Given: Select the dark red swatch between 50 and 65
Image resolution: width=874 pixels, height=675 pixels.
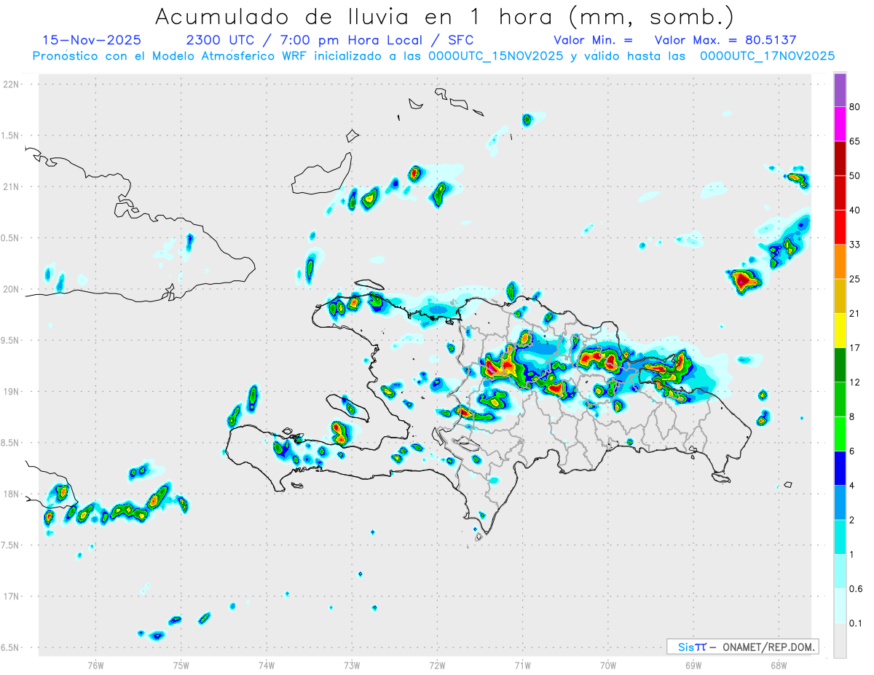Looking at the screenshot, I should tap(840, 158).
